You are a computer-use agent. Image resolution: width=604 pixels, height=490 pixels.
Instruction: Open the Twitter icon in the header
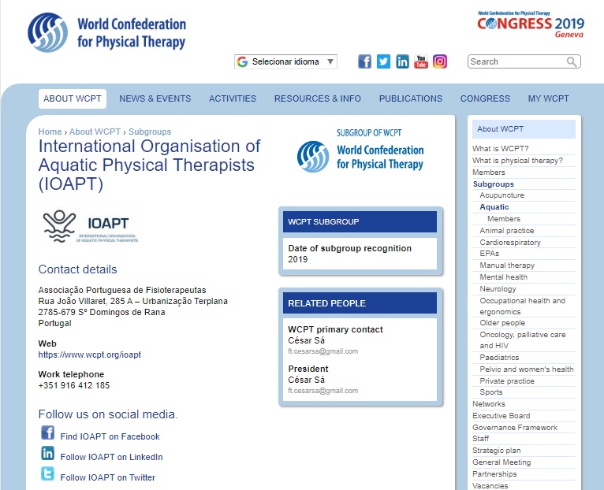point(383,61)
